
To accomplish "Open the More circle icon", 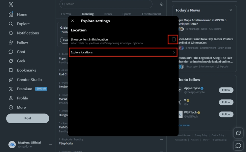I will 11,107.
